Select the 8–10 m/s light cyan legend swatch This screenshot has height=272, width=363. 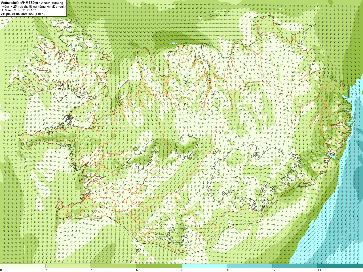204,266
